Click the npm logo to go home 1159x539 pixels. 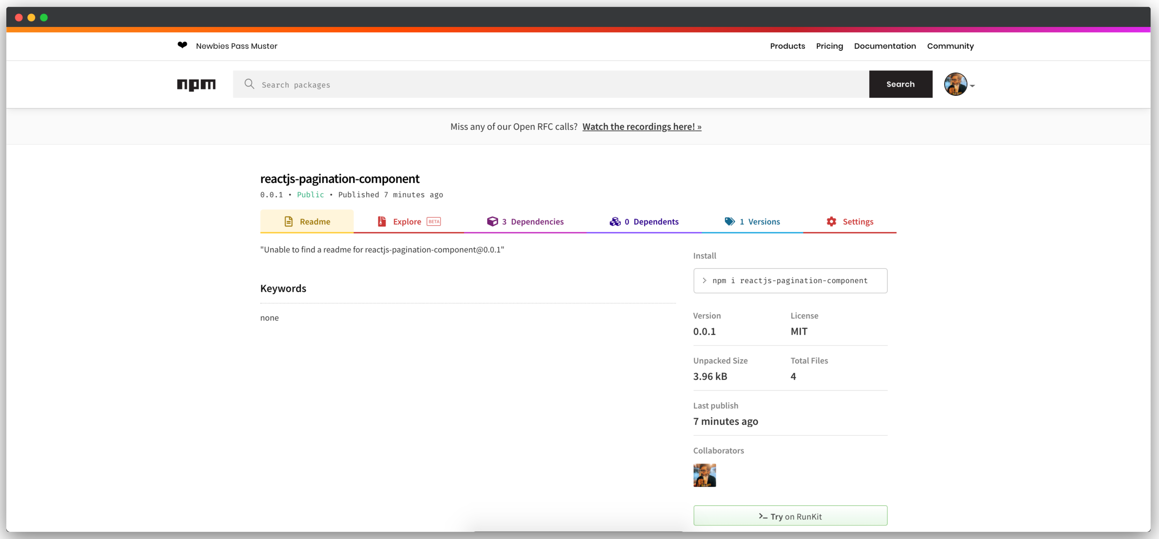[196, 84]
